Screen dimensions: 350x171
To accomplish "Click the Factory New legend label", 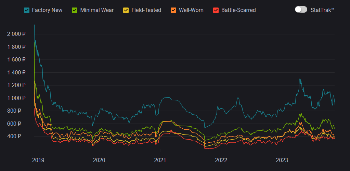I will (x=47, y=10).
